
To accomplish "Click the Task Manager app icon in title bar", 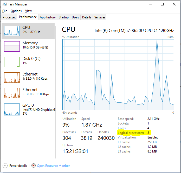I will tap(5, 4).
